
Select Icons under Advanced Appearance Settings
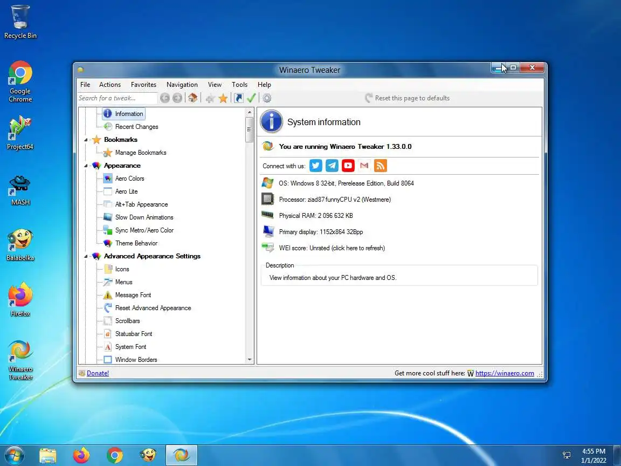122,269
